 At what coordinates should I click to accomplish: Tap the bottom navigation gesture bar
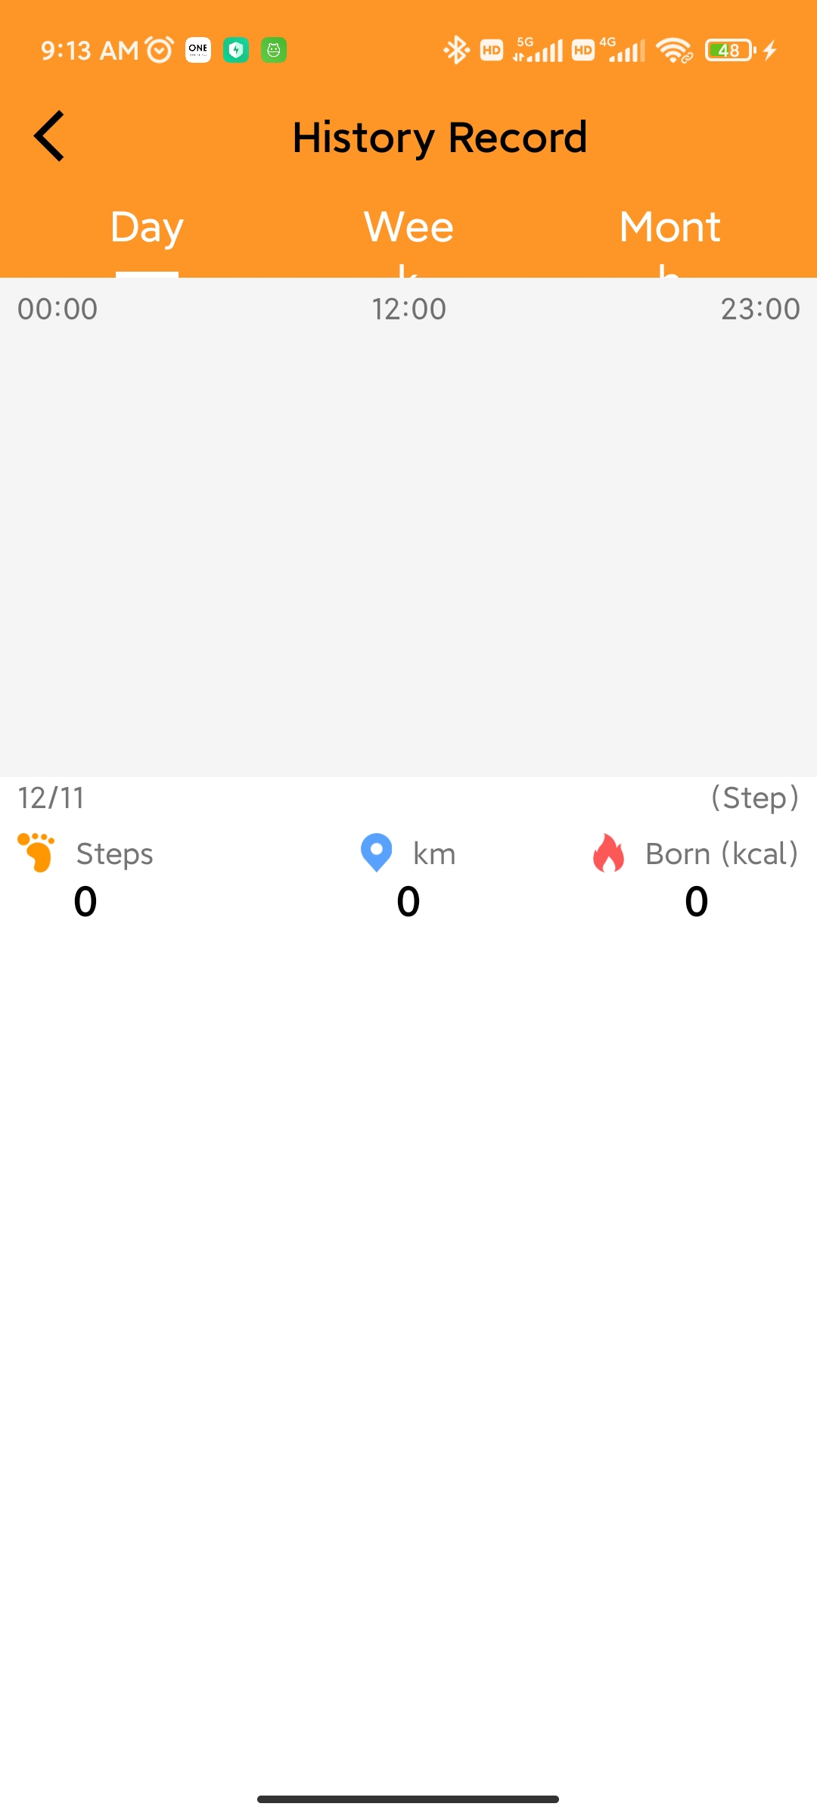(408, 1799)
